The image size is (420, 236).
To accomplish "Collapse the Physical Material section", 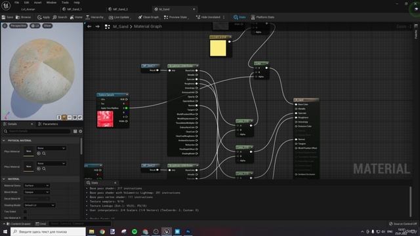I will pyautogui.click(x=4, y=140).
